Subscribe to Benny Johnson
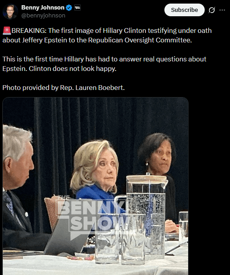This screenshot has height=275, width=230. [x=184, y=10]
